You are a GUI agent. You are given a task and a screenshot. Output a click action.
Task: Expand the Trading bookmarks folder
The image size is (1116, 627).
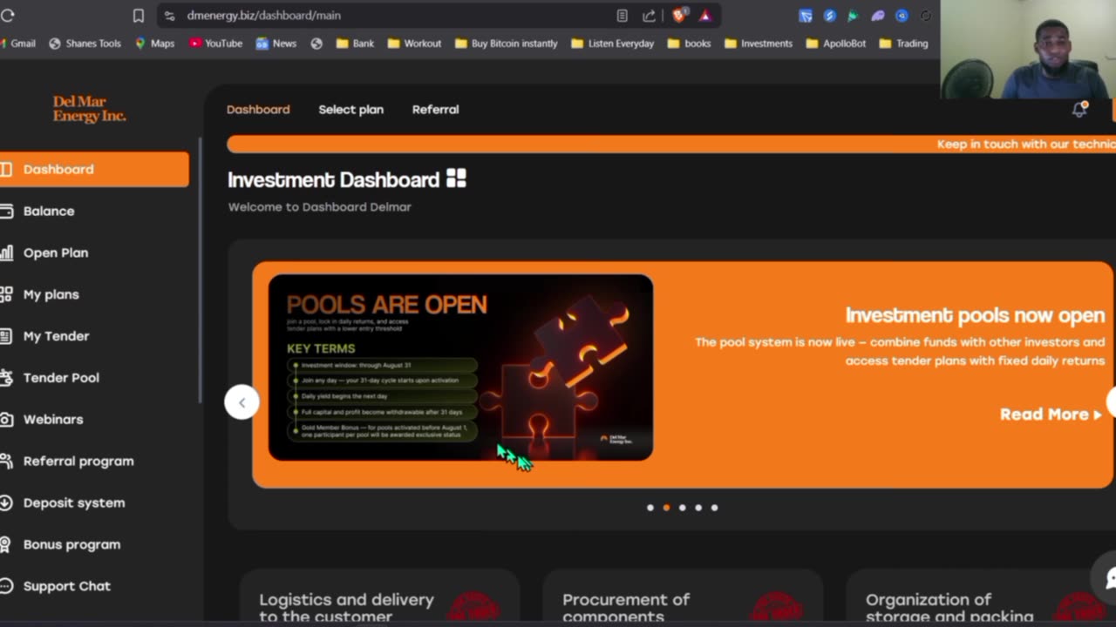(903, 44)
